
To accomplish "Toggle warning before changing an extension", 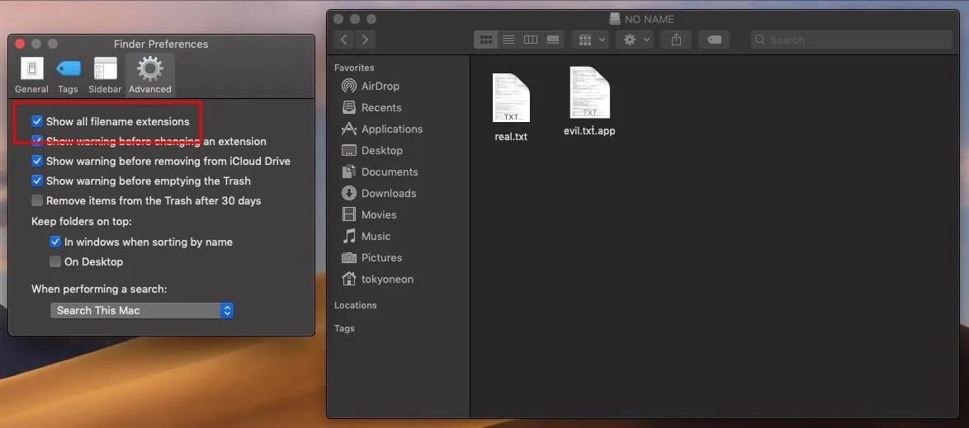I will coord(37,142).
